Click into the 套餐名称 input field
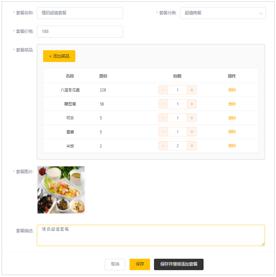This screenshot has height=277, width=276. [x=80, y=13]
